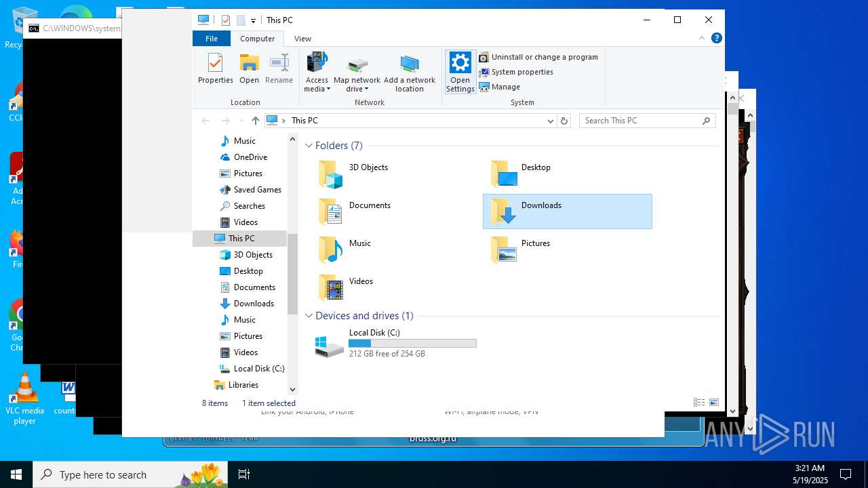The width and height of the screenshot is (868, 488).
Task: Click the Open folder ribbon icon
Action: tap(249, 68)
